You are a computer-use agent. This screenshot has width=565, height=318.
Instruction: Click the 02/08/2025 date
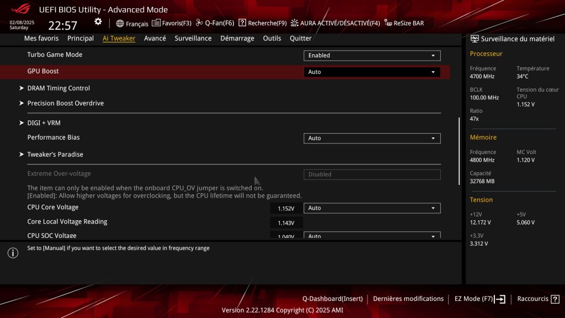(x=22, y=22)
